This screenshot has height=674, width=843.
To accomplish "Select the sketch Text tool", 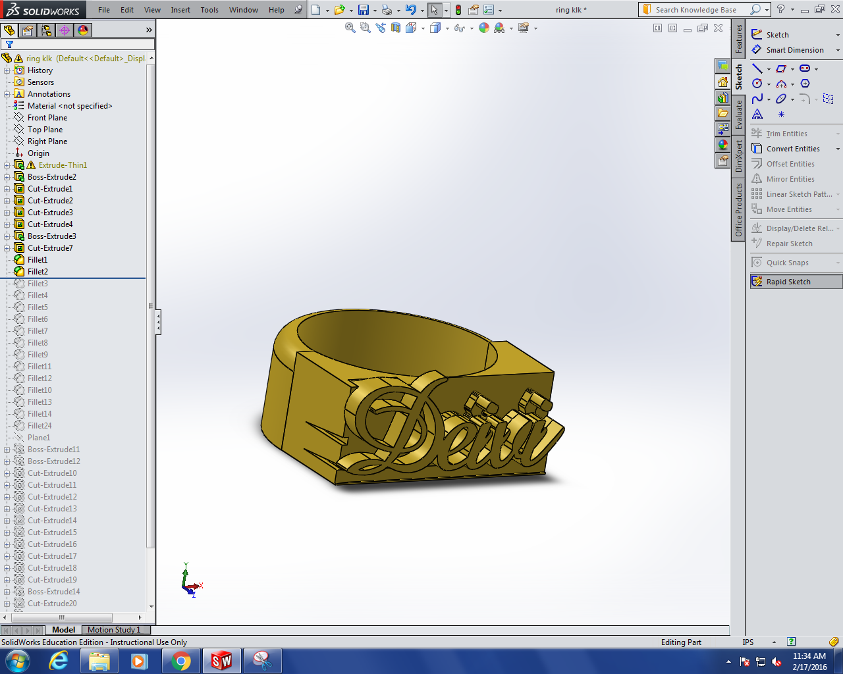I will (757, 115).
